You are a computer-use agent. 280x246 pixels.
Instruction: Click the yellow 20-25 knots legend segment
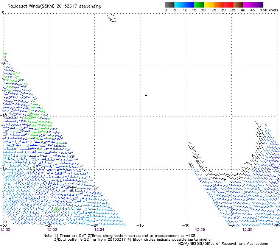click(209, 5)
